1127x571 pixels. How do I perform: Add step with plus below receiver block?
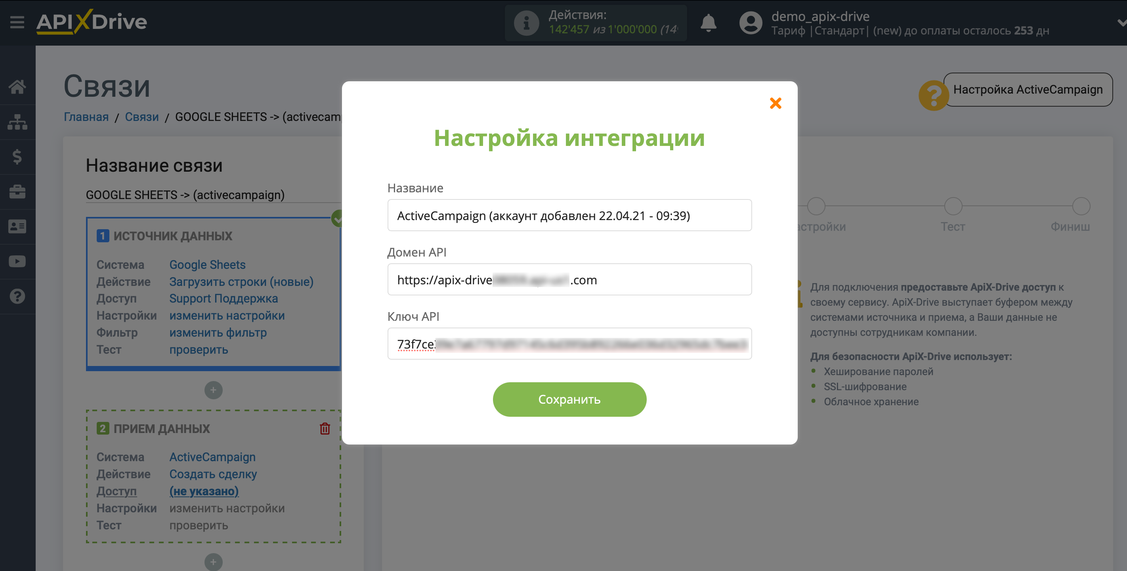pos(213,562)
